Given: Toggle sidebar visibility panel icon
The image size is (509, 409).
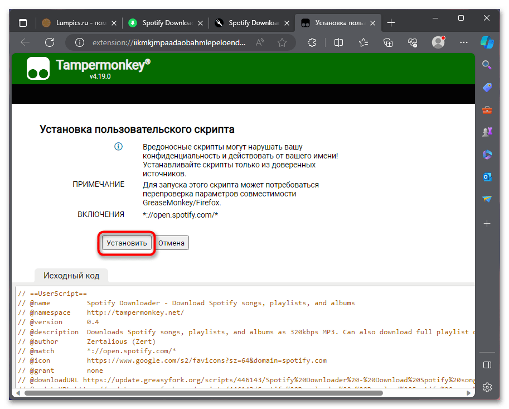Looking at the screenshot, I should 487,365.
